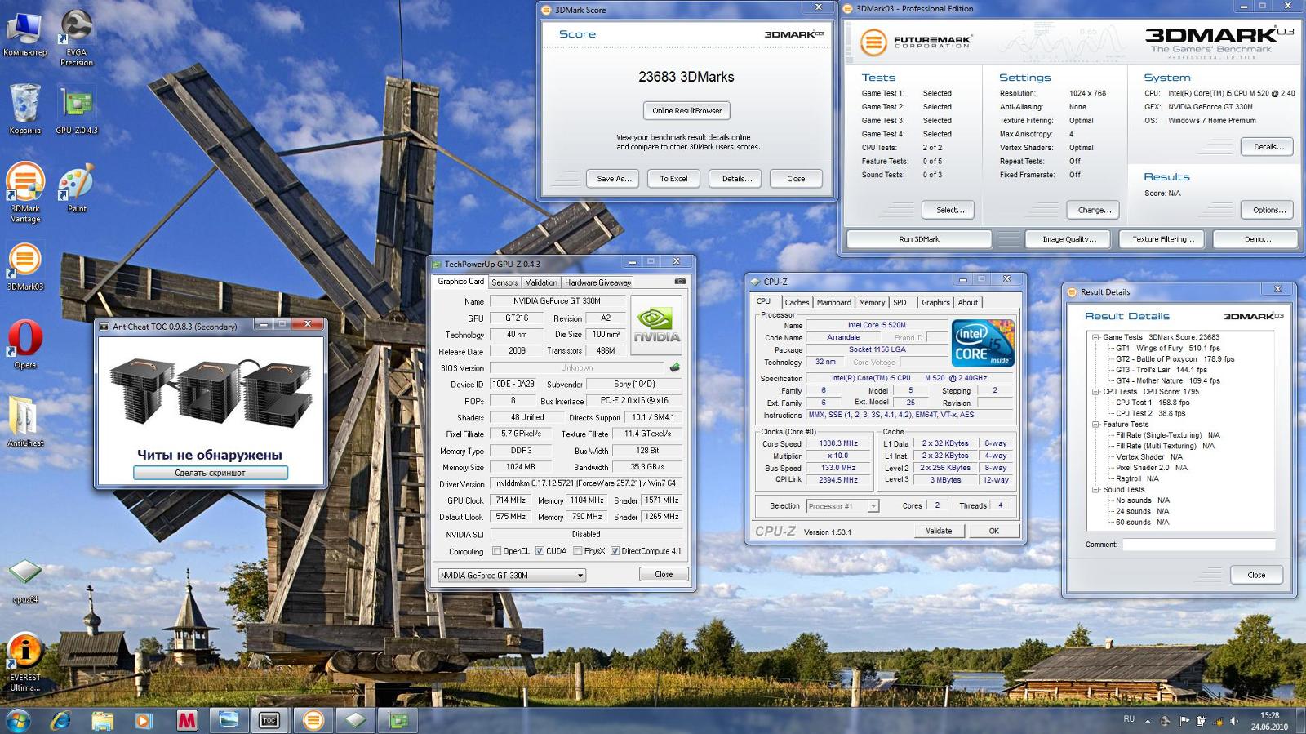The width and height of the screenshot is (1306, 734).
Task: Open Processor #1 selection dropdown in CPU-Z
Action: 842,506
